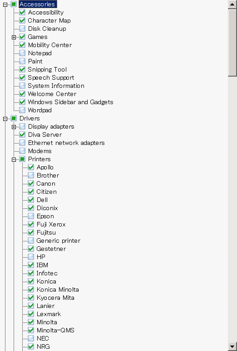
Task: Uncheck the Diva Server checkbox
Action: (x=22, y=135)
